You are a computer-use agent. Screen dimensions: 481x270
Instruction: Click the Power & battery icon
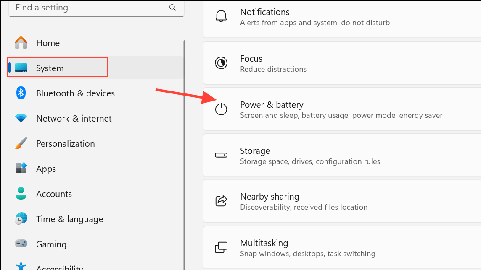(221, 109)
